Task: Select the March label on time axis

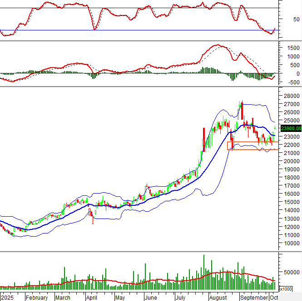Action: (63, 298)
